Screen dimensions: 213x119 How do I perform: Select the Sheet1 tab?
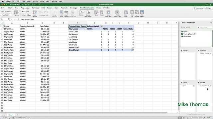(x=11, y=115)
